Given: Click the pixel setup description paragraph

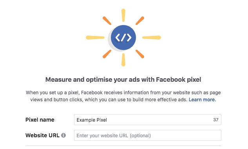Looking at the screenshot, I should [x=123, y=96].
